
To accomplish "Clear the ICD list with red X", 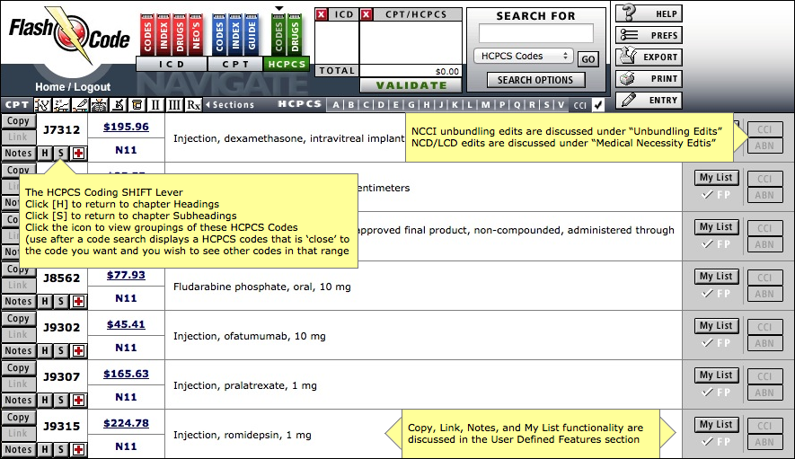I will point(322,14).
